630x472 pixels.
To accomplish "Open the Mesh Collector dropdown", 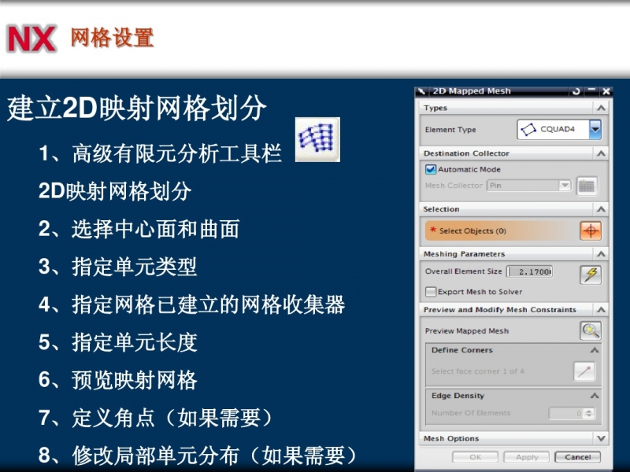I will click(564, 186).
